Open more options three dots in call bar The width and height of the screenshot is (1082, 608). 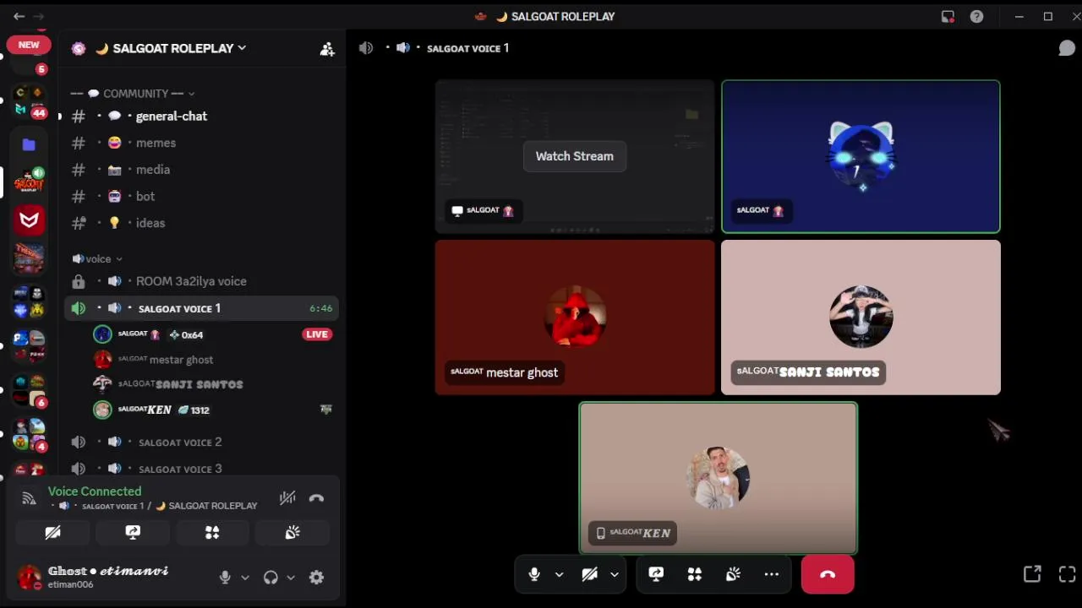[772, 574]
